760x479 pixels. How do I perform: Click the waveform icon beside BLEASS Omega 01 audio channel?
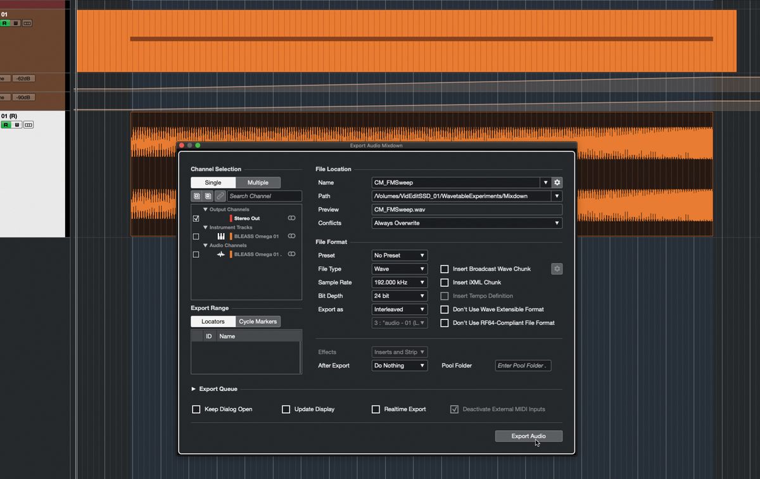(220, 254)
